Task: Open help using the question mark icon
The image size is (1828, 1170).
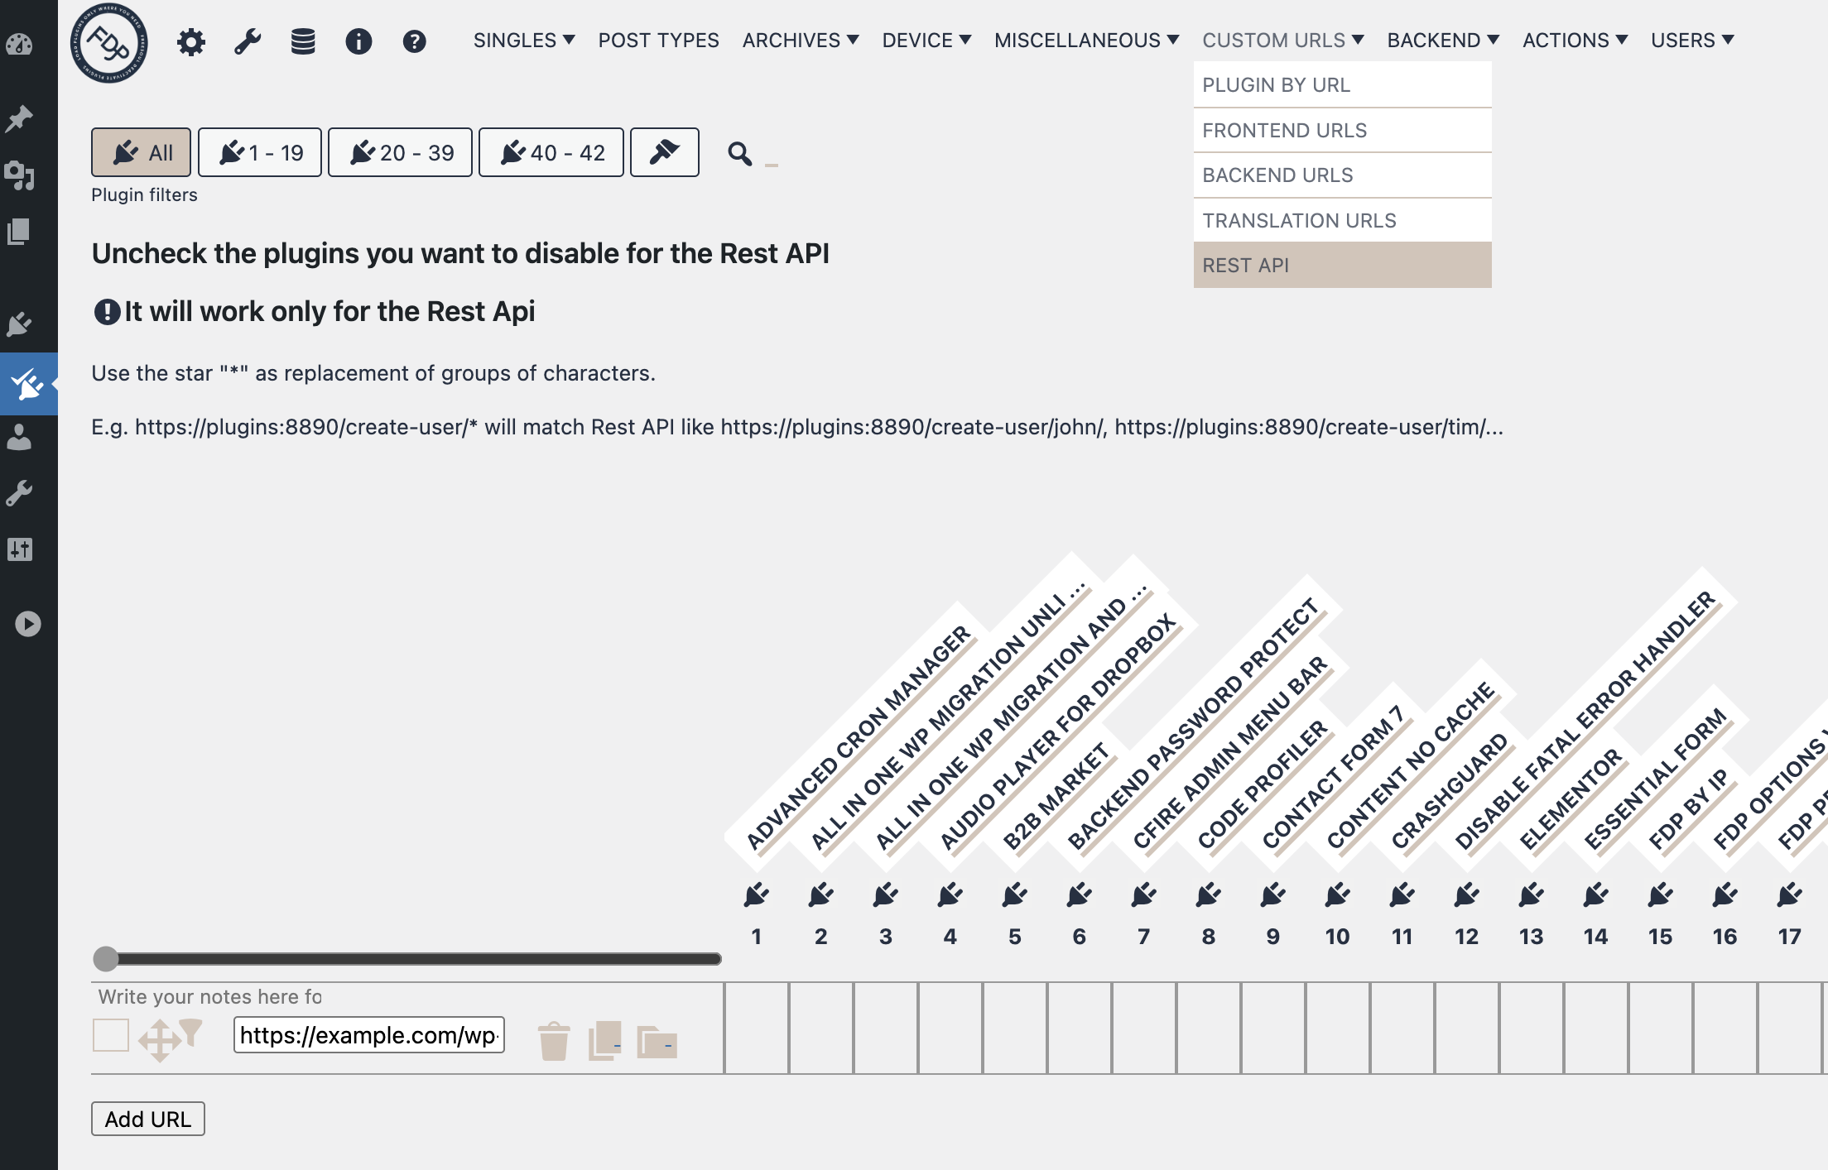Action: tap(414, 41)
